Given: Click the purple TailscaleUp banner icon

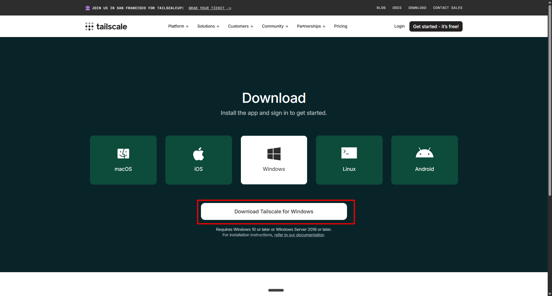Looking at the screenshot, I should pos(88,8).
